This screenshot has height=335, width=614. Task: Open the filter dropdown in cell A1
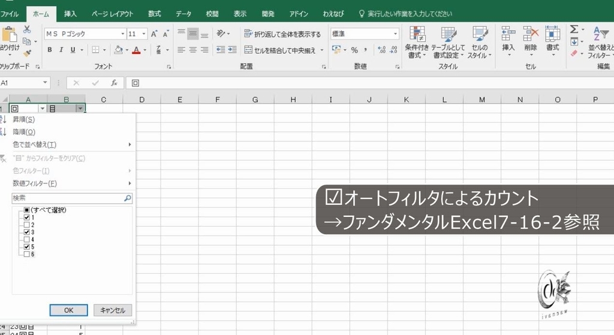43,108
